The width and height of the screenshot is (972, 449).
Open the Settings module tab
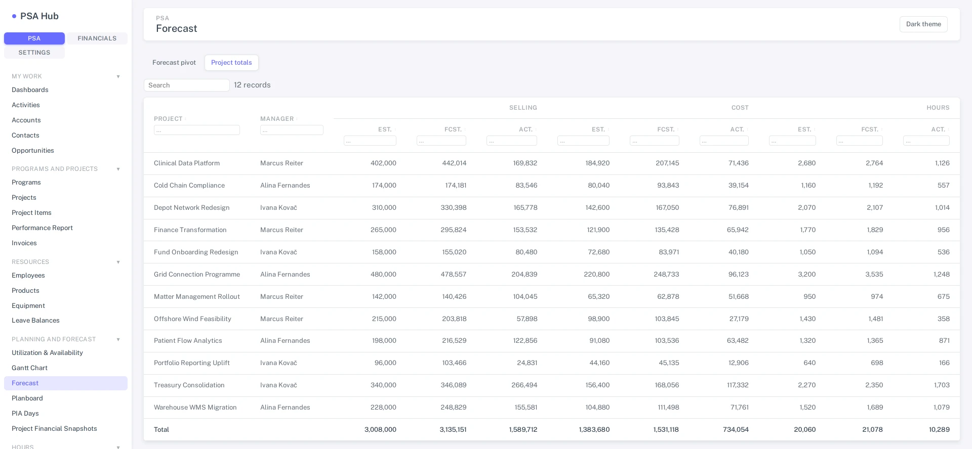[x=34, y=53]
